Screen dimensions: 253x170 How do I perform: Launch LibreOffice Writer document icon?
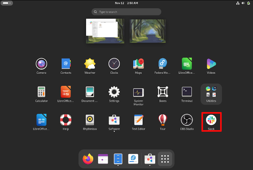click(41, 120)
